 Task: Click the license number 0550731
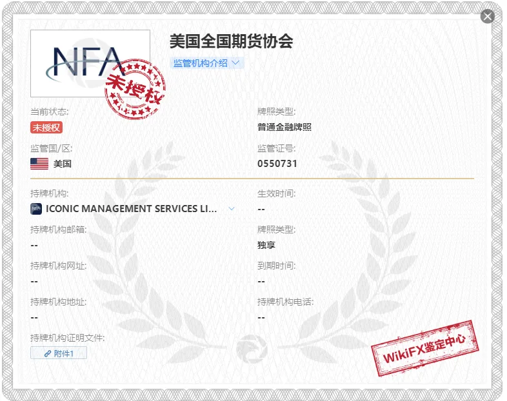click(x=277, y=164)
